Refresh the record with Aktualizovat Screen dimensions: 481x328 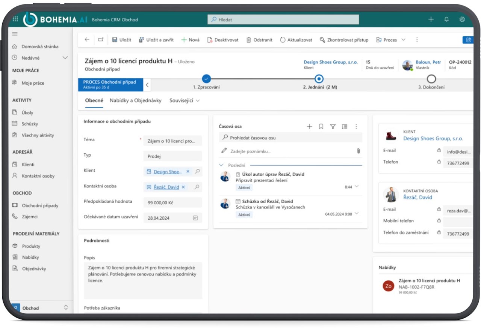pos(296,40)
